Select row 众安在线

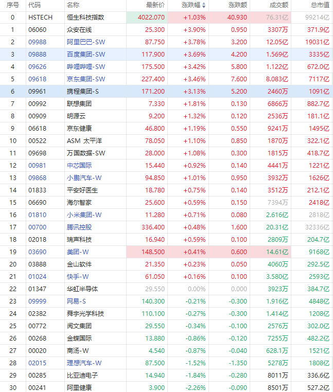[x=166, y=30]
